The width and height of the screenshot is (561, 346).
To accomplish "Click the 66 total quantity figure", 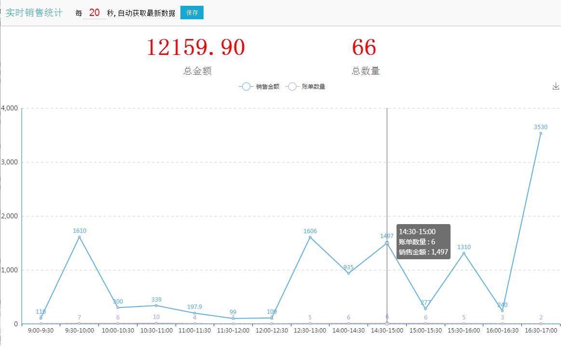I will [364, 47].
